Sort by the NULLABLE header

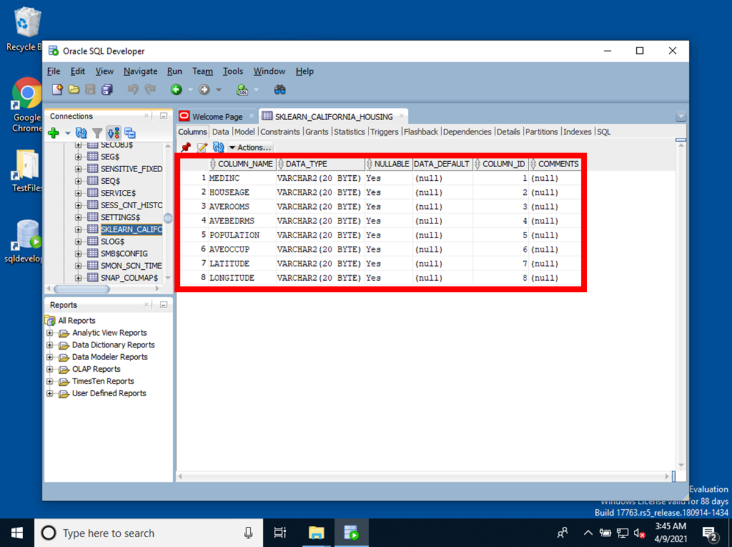[389, 164]
